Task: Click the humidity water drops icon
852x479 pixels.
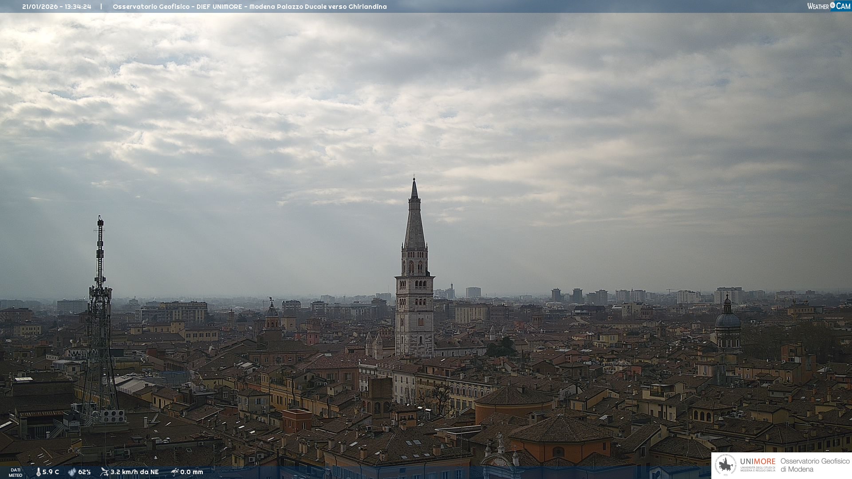Action: [72, 472]
